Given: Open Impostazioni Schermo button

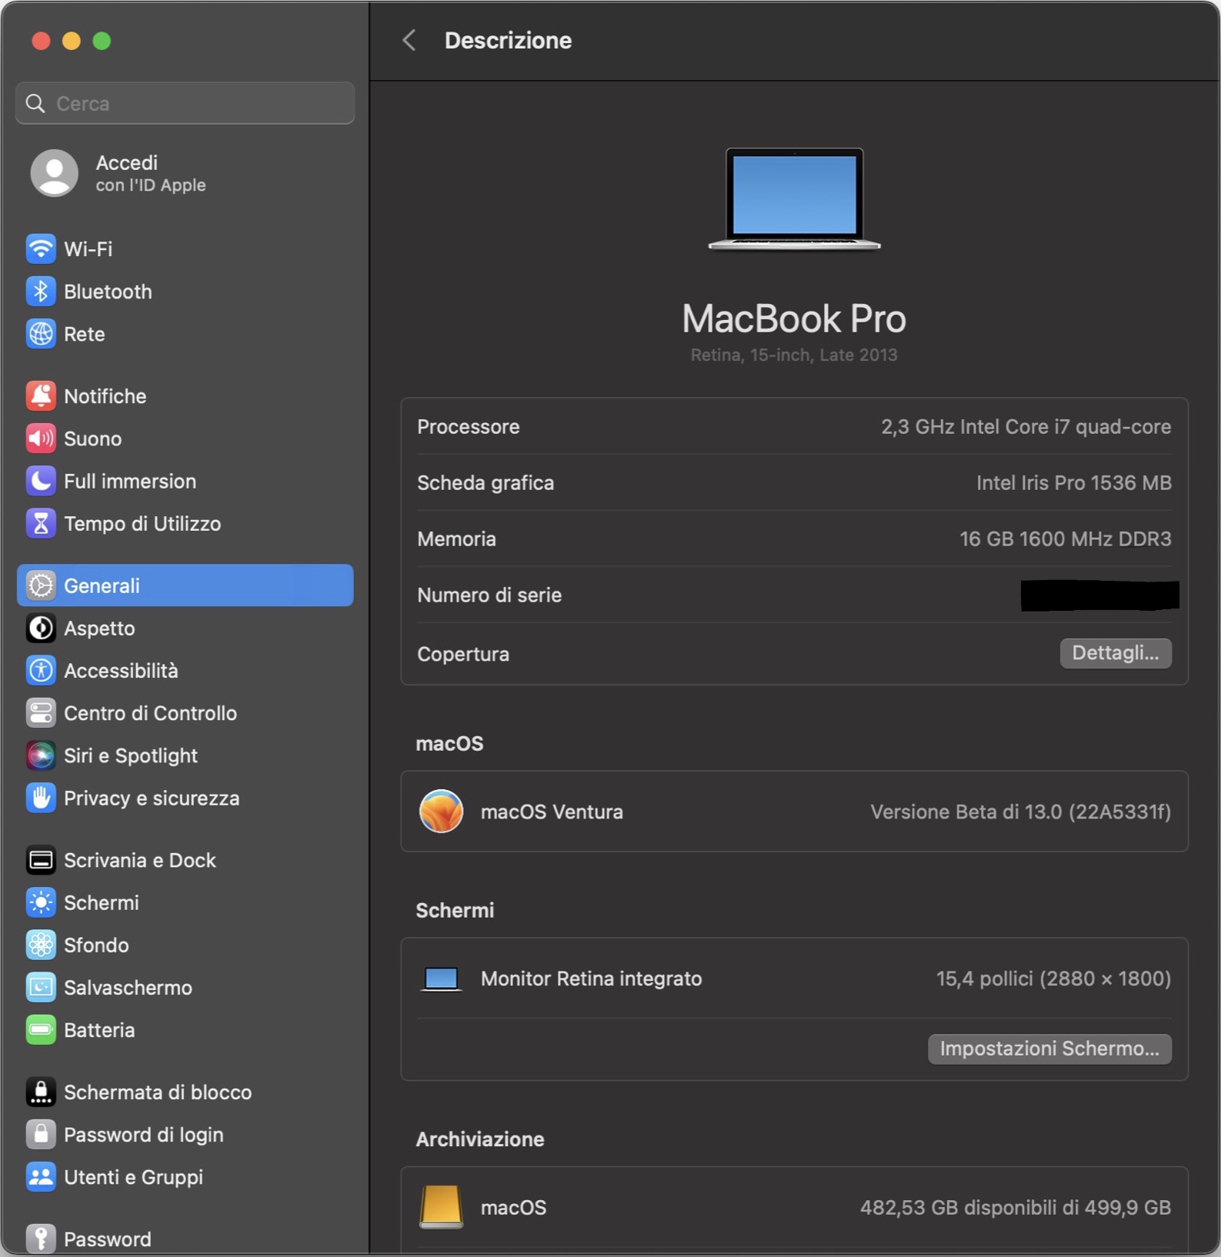Looking at the screenshot, I should (x=1049, y=1049).
